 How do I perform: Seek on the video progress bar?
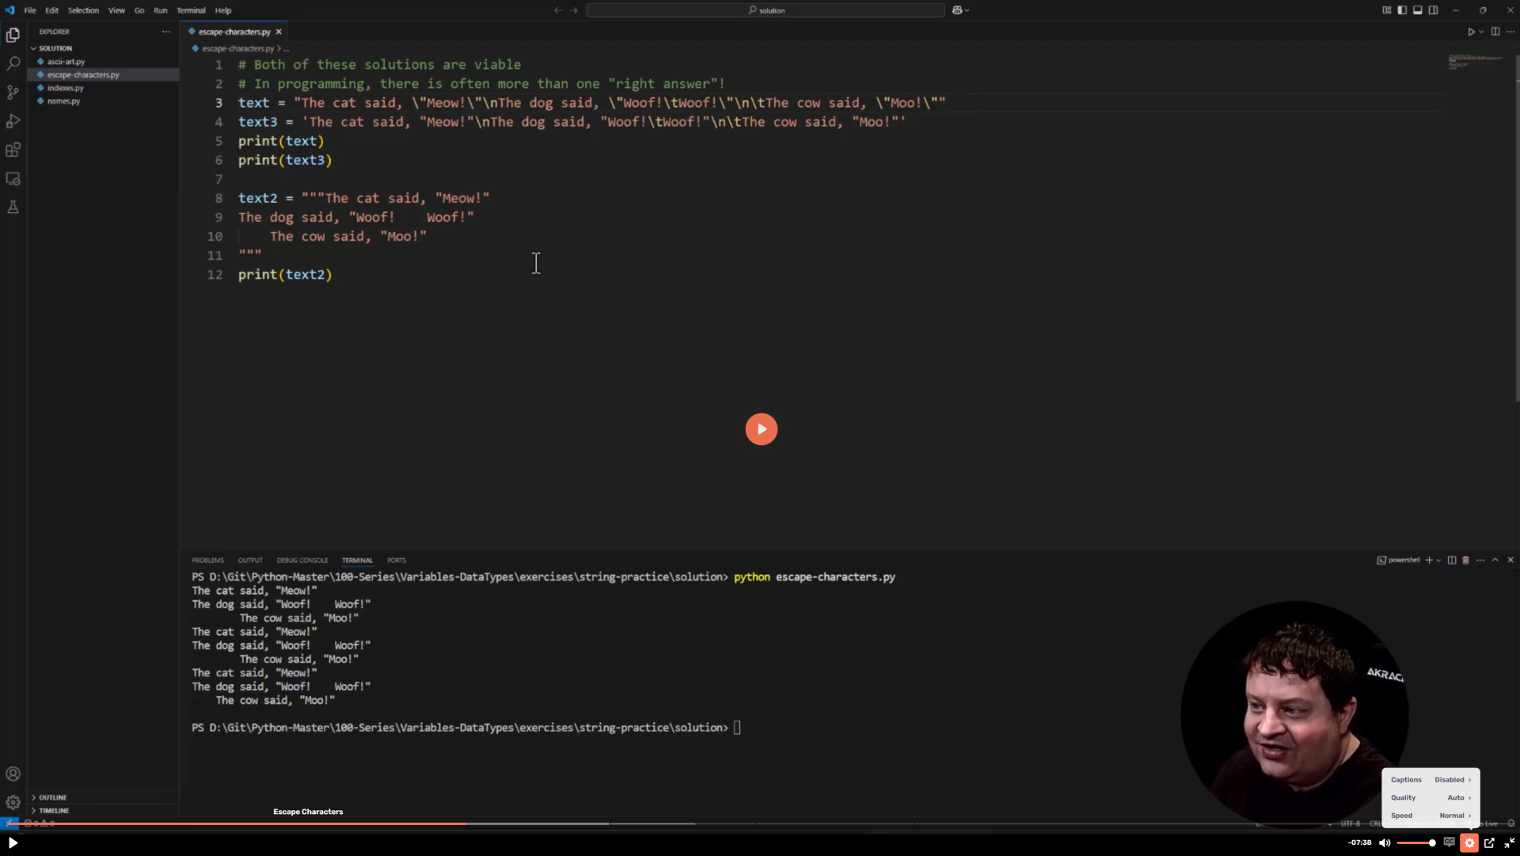(x=760, y=824)
